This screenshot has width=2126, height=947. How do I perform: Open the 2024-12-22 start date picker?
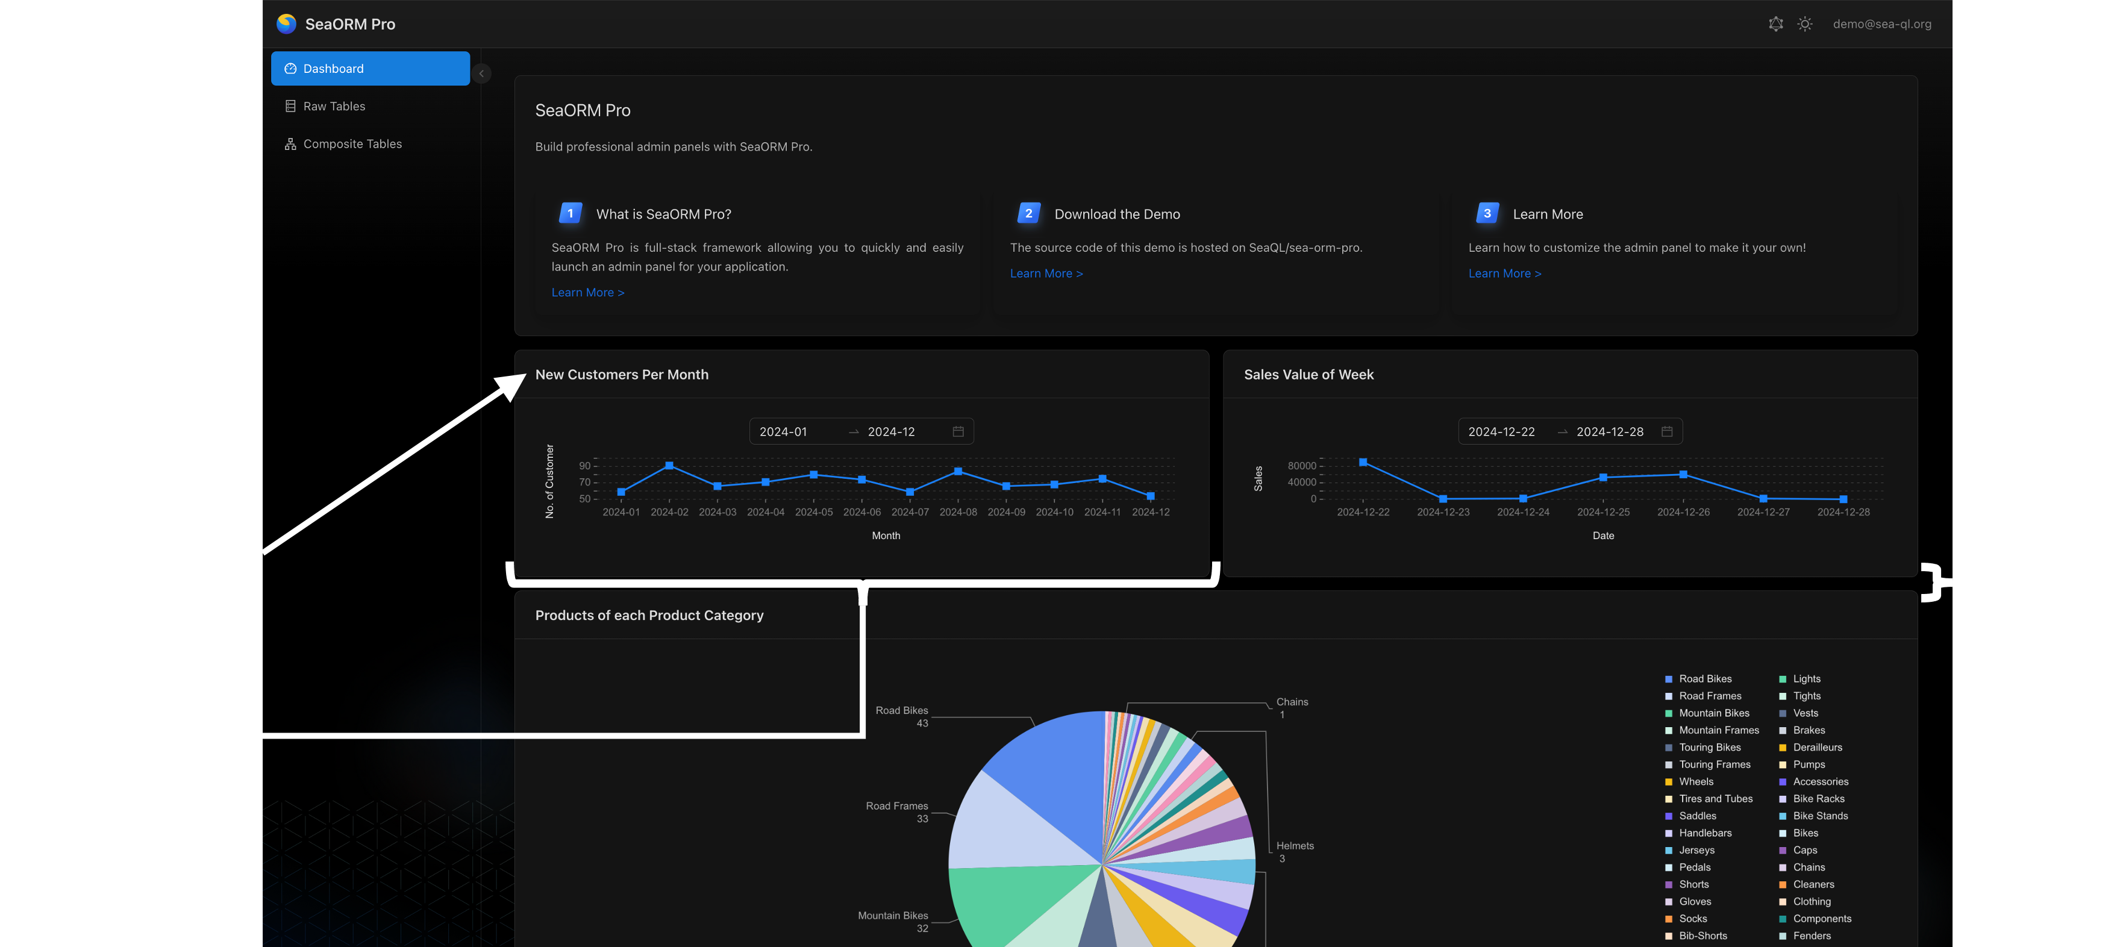(x=1501, y=432)
